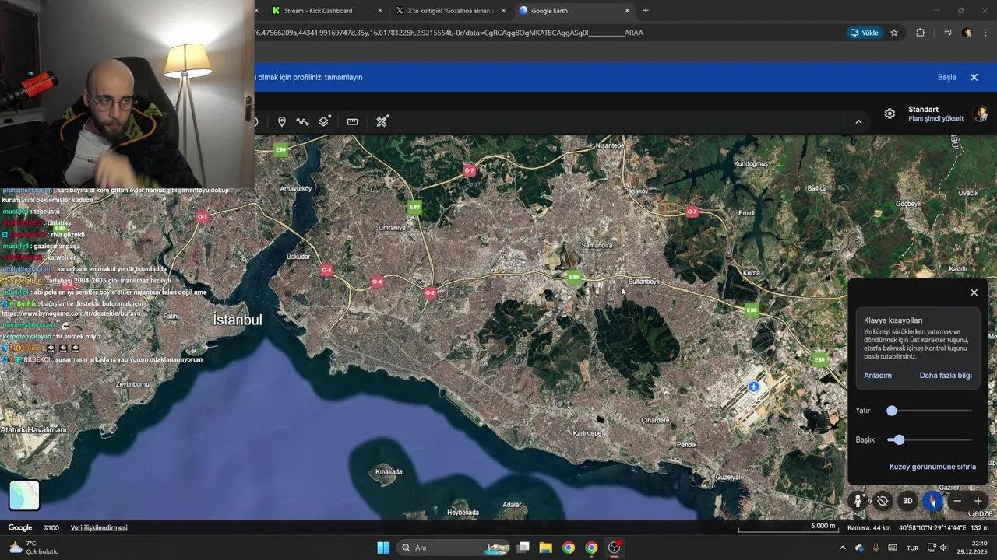Toggle the globe rotation lock icon

tap(882, 502)
